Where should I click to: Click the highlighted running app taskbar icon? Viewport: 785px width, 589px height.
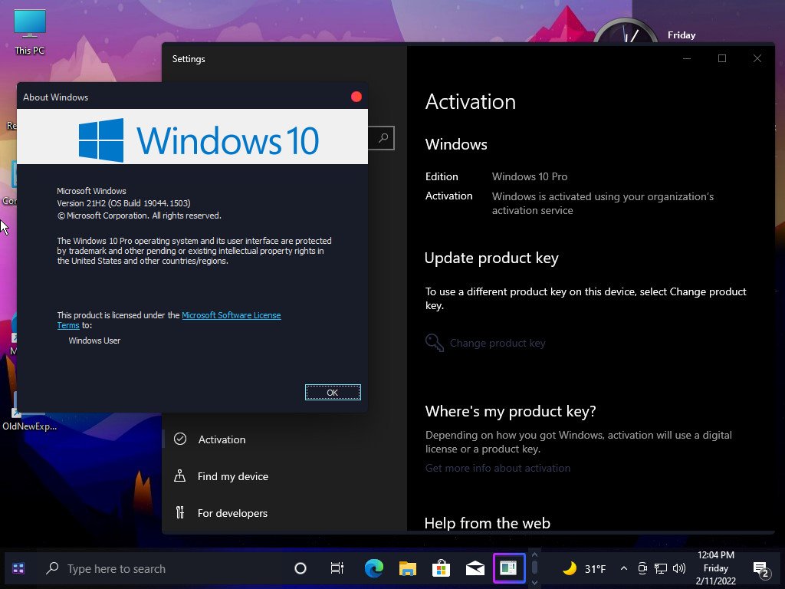(x=509, y=568)
